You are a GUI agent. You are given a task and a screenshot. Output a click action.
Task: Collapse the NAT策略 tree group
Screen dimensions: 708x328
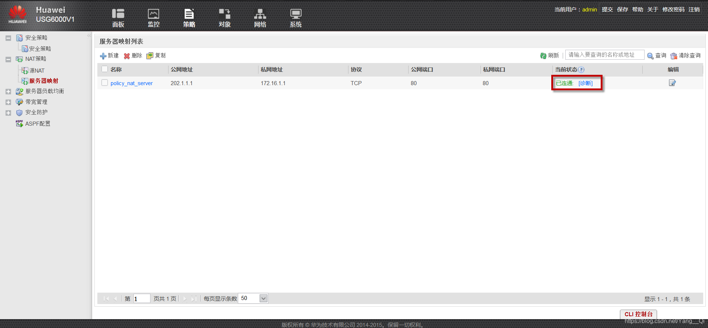tap(8, 59)
